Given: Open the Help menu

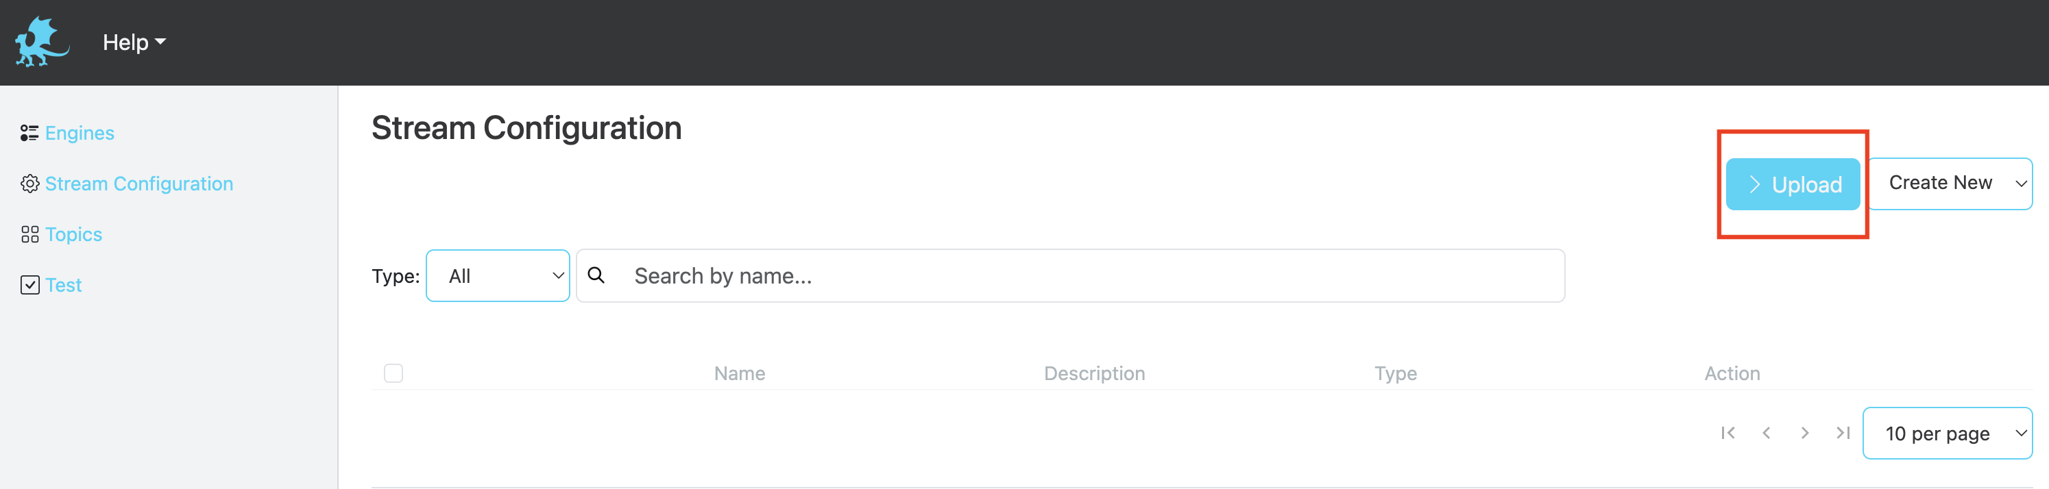Looking at the screenshot, I should coord(134,42).
